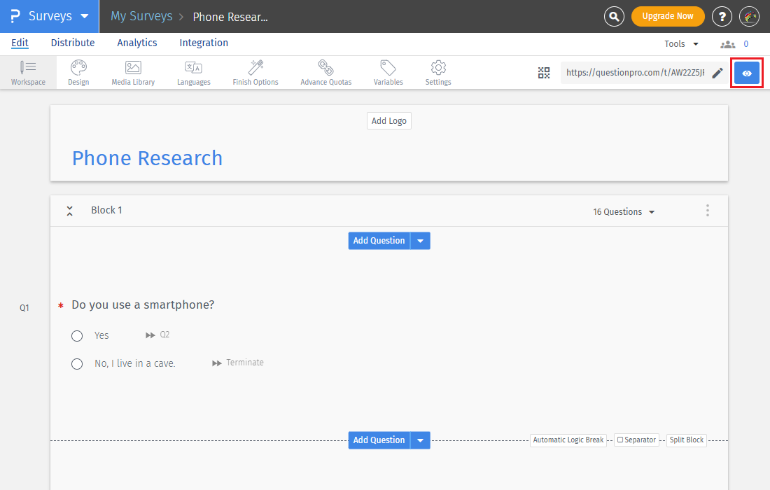Open the search magnifier in the header
This screenshot has width=770, height=490.
click(x=614, y=16)
